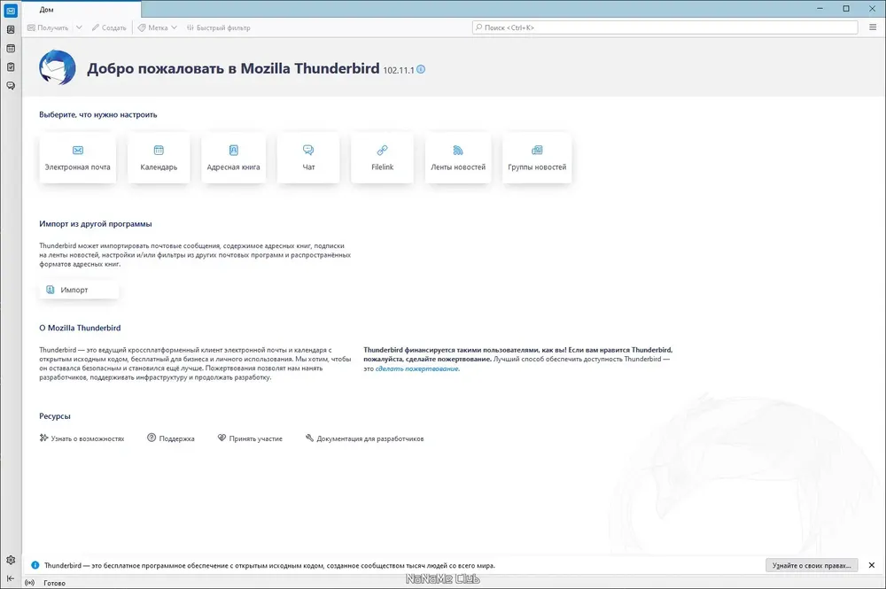Set up Электронная почта account
Screen dimensions: 886x589
[x=78, y=158]
